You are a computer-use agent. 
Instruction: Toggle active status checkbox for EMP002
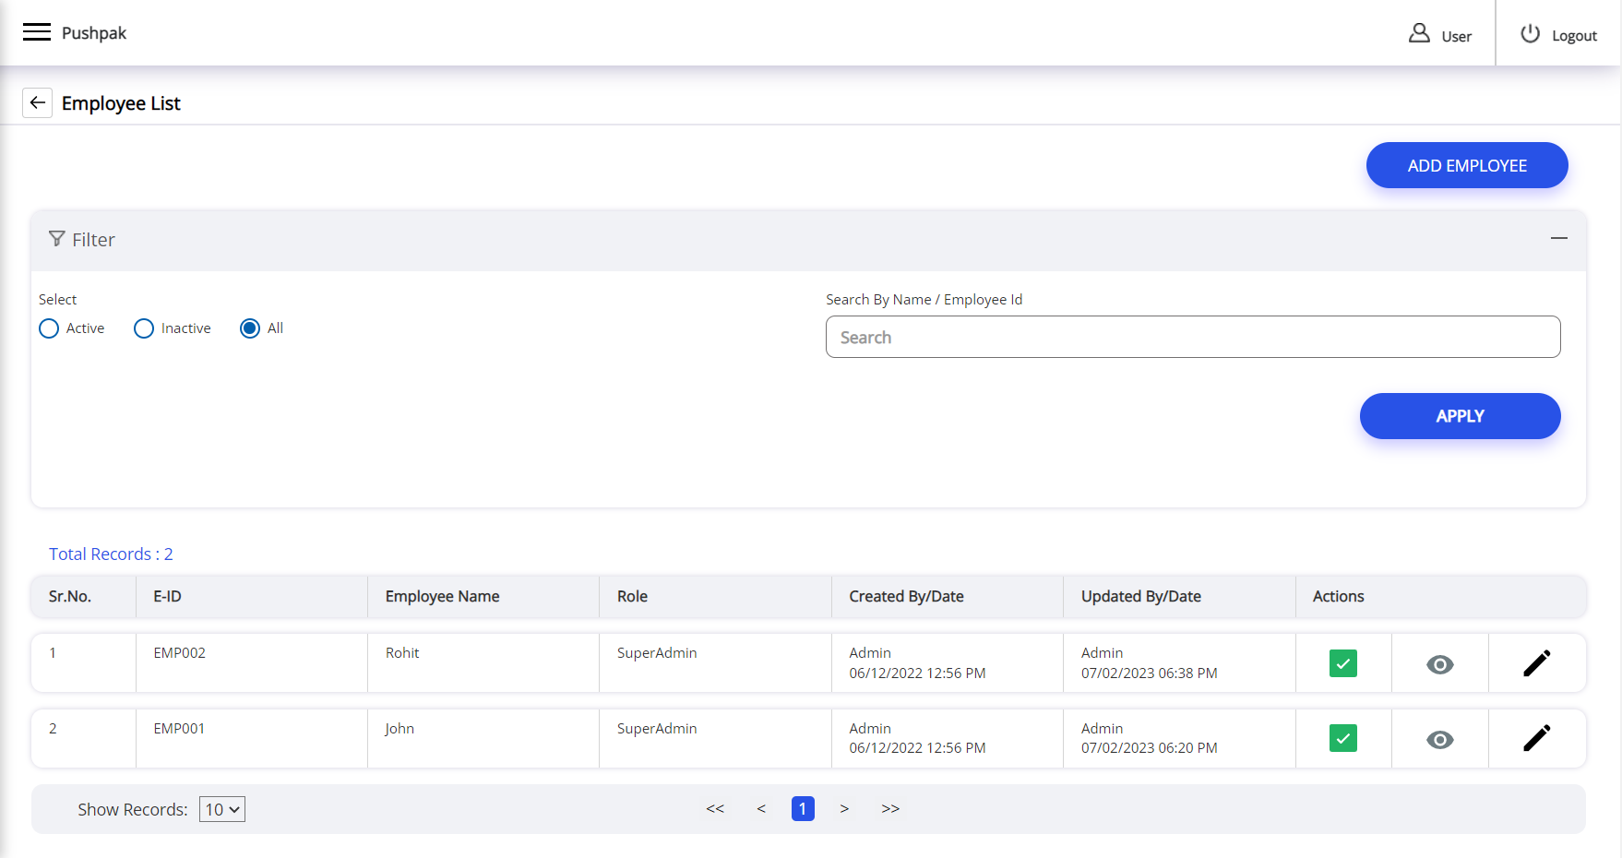click(x=1343, y=663)
